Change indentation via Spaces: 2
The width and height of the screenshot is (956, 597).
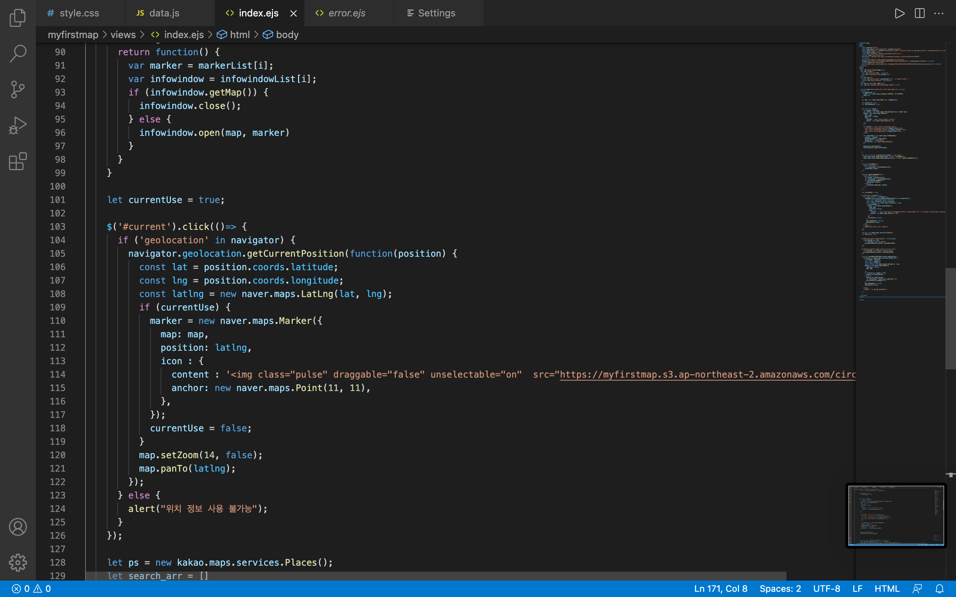[780, 589]
